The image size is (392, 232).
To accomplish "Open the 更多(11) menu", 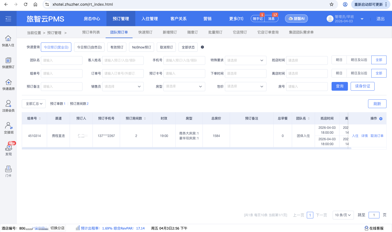I will (x=236, y=19).
